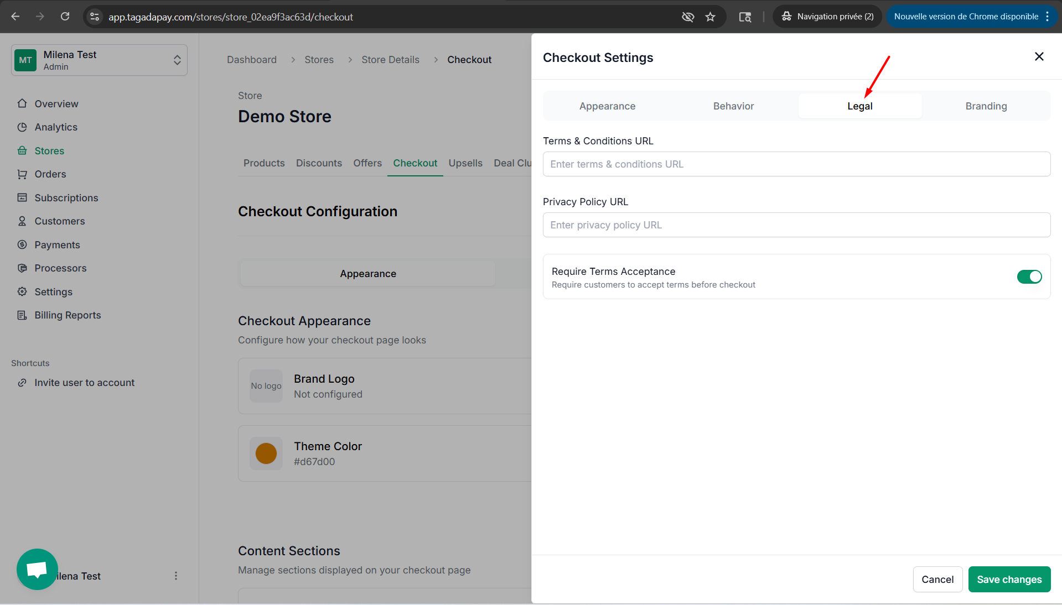Viewport: 1062px width, 605px height.
Task: Switch to the Behavior settings tab
Action: [733, 106]
